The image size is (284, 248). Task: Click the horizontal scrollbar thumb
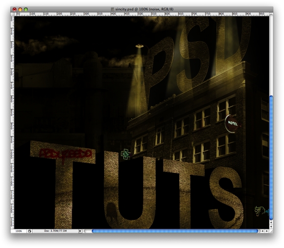(175, 231)
